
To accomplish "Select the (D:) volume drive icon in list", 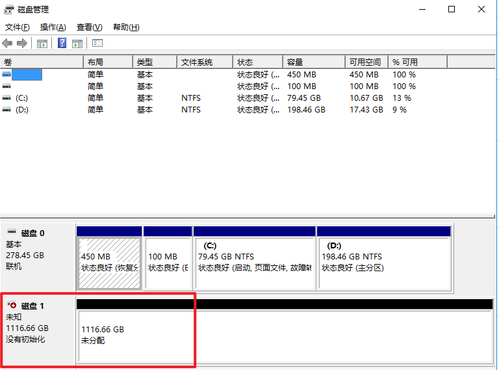I will point(6,110).
